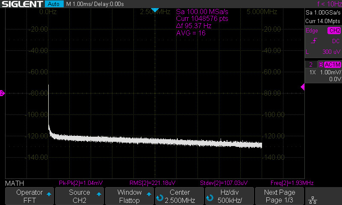Click the magenta trigger level arrow on right

point(303,87)
